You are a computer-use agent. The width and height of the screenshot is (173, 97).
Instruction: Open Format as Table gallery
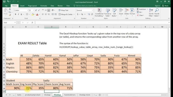point(108,13)
